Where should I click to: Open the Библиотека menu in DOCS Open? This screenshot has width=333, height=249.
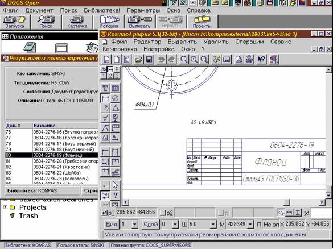tap(102, 10)
